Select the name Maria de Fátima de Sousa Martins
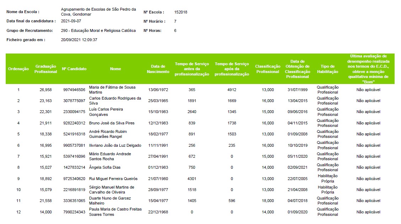The image size is (401, 224). [x=112, y=90]
